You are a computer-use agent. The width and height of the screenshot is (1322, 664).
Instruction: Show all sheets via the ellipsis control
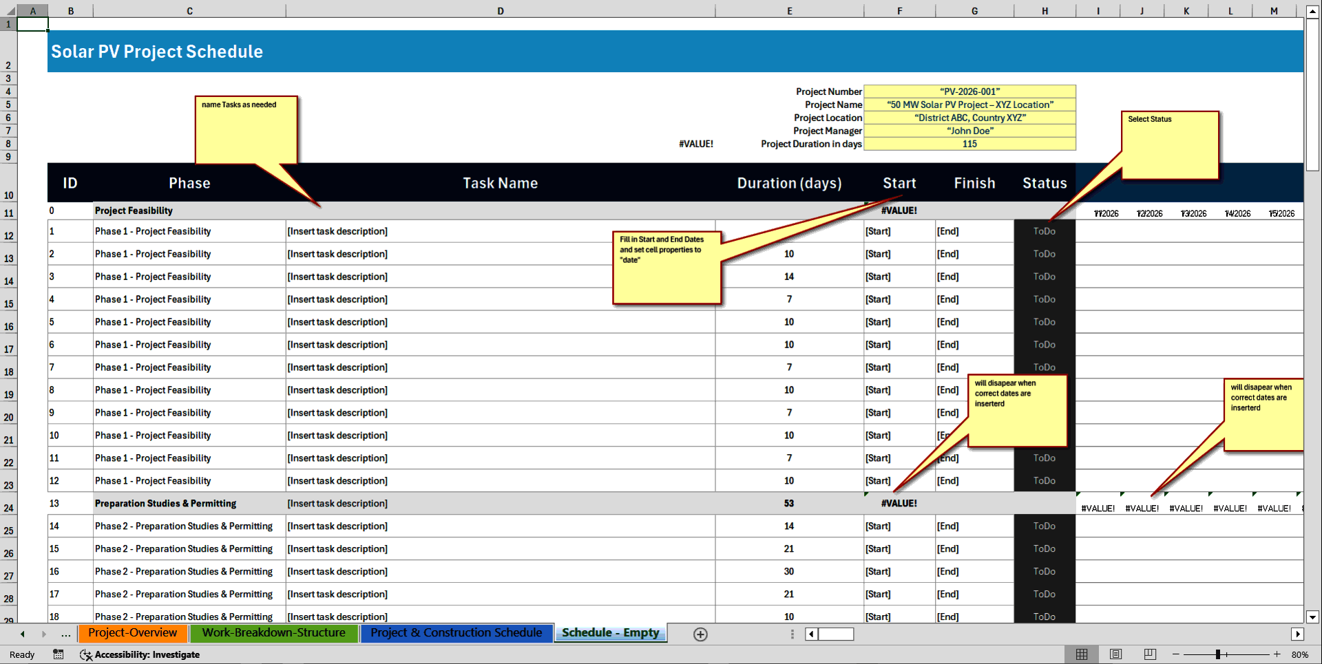pyautogui.click(x=65, y=634)
